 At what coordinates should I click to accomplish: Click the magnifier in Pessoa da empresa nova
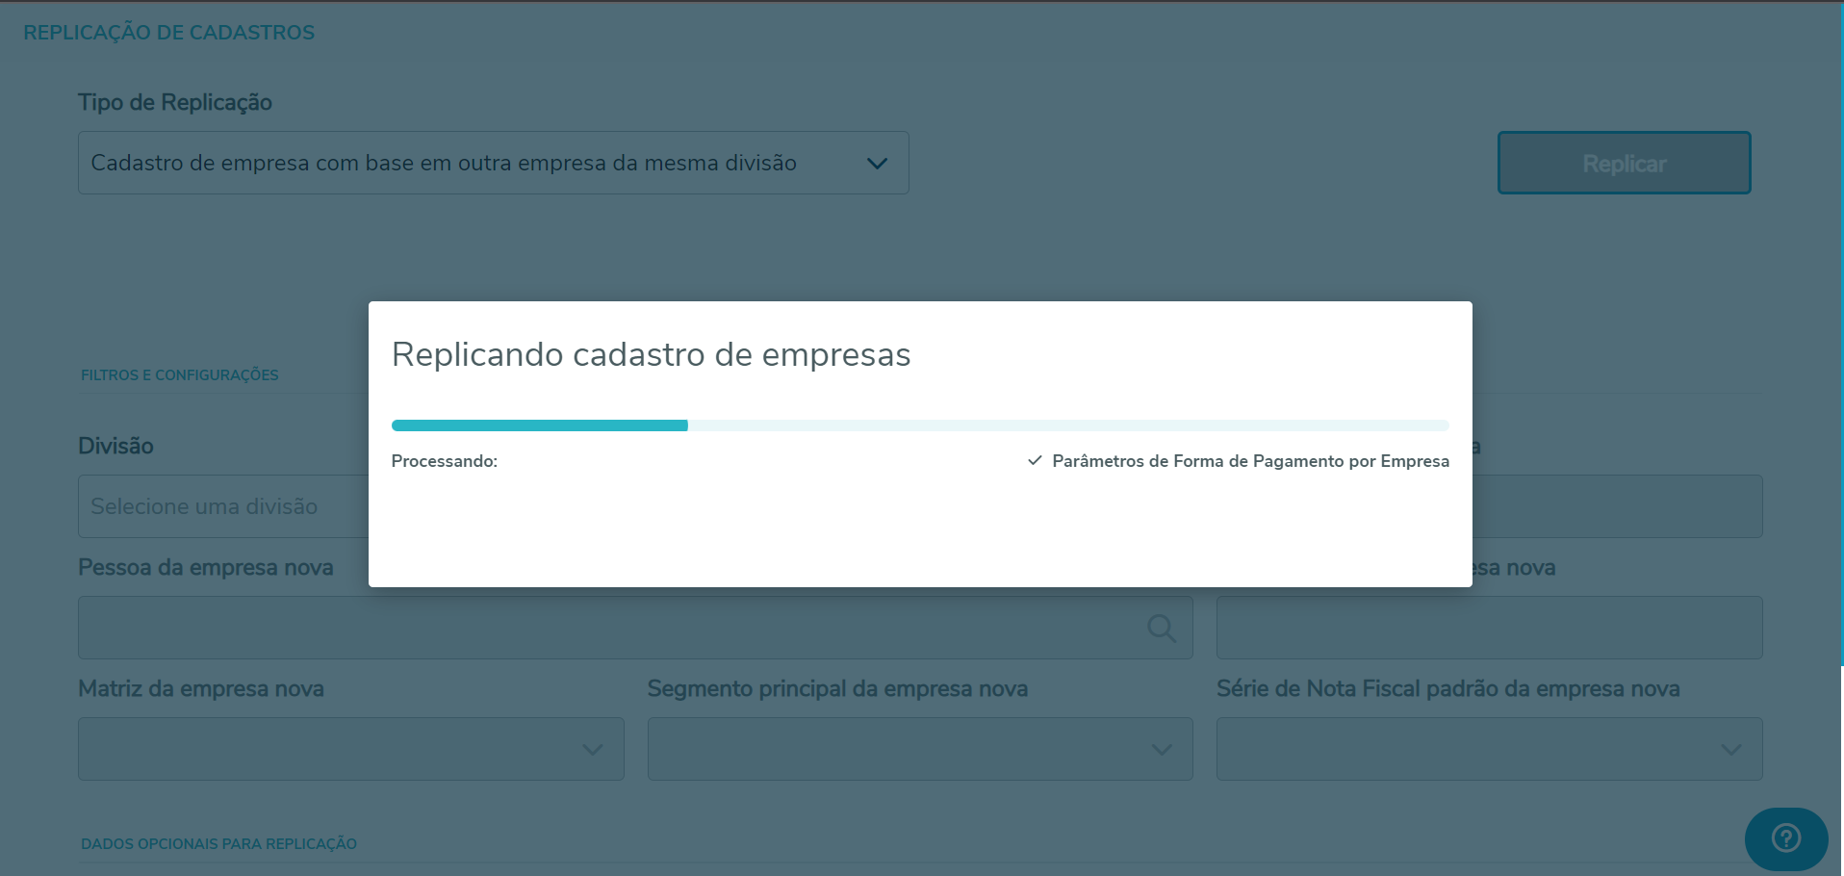tap(1161, 629)
